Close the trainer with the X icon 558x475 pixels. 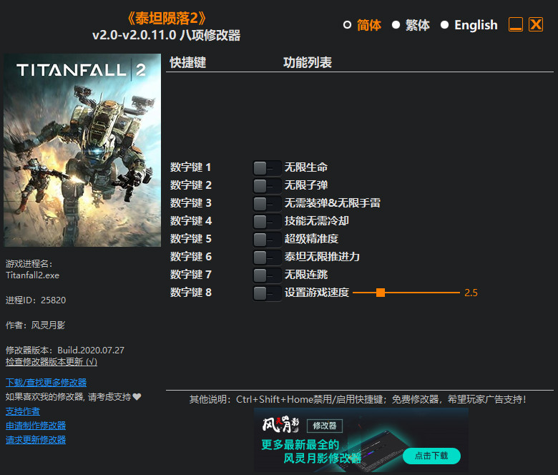pyautogui.click(x=536, y=24)
